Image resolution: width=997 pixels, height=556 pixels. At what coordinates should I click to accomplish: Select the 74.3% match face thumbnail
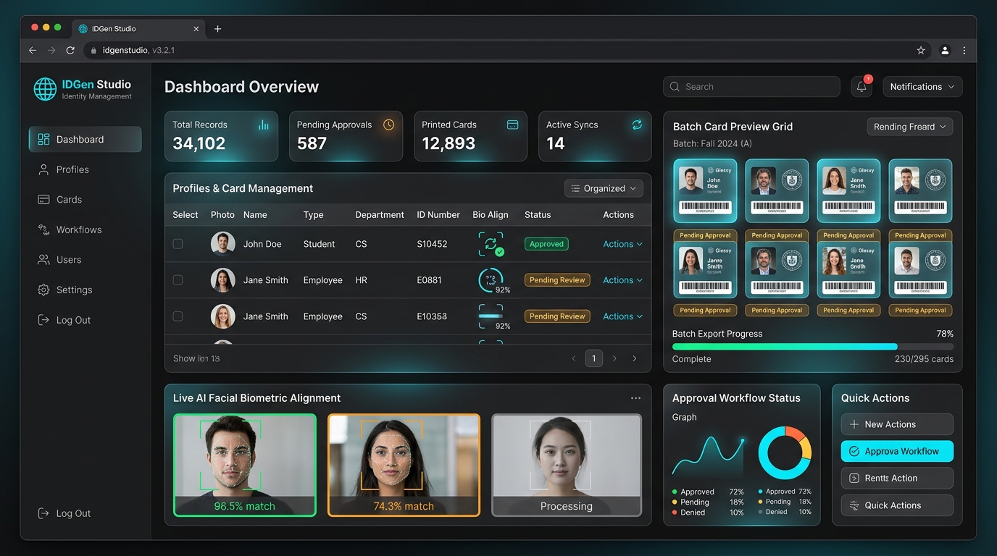[x=404, y=465]
